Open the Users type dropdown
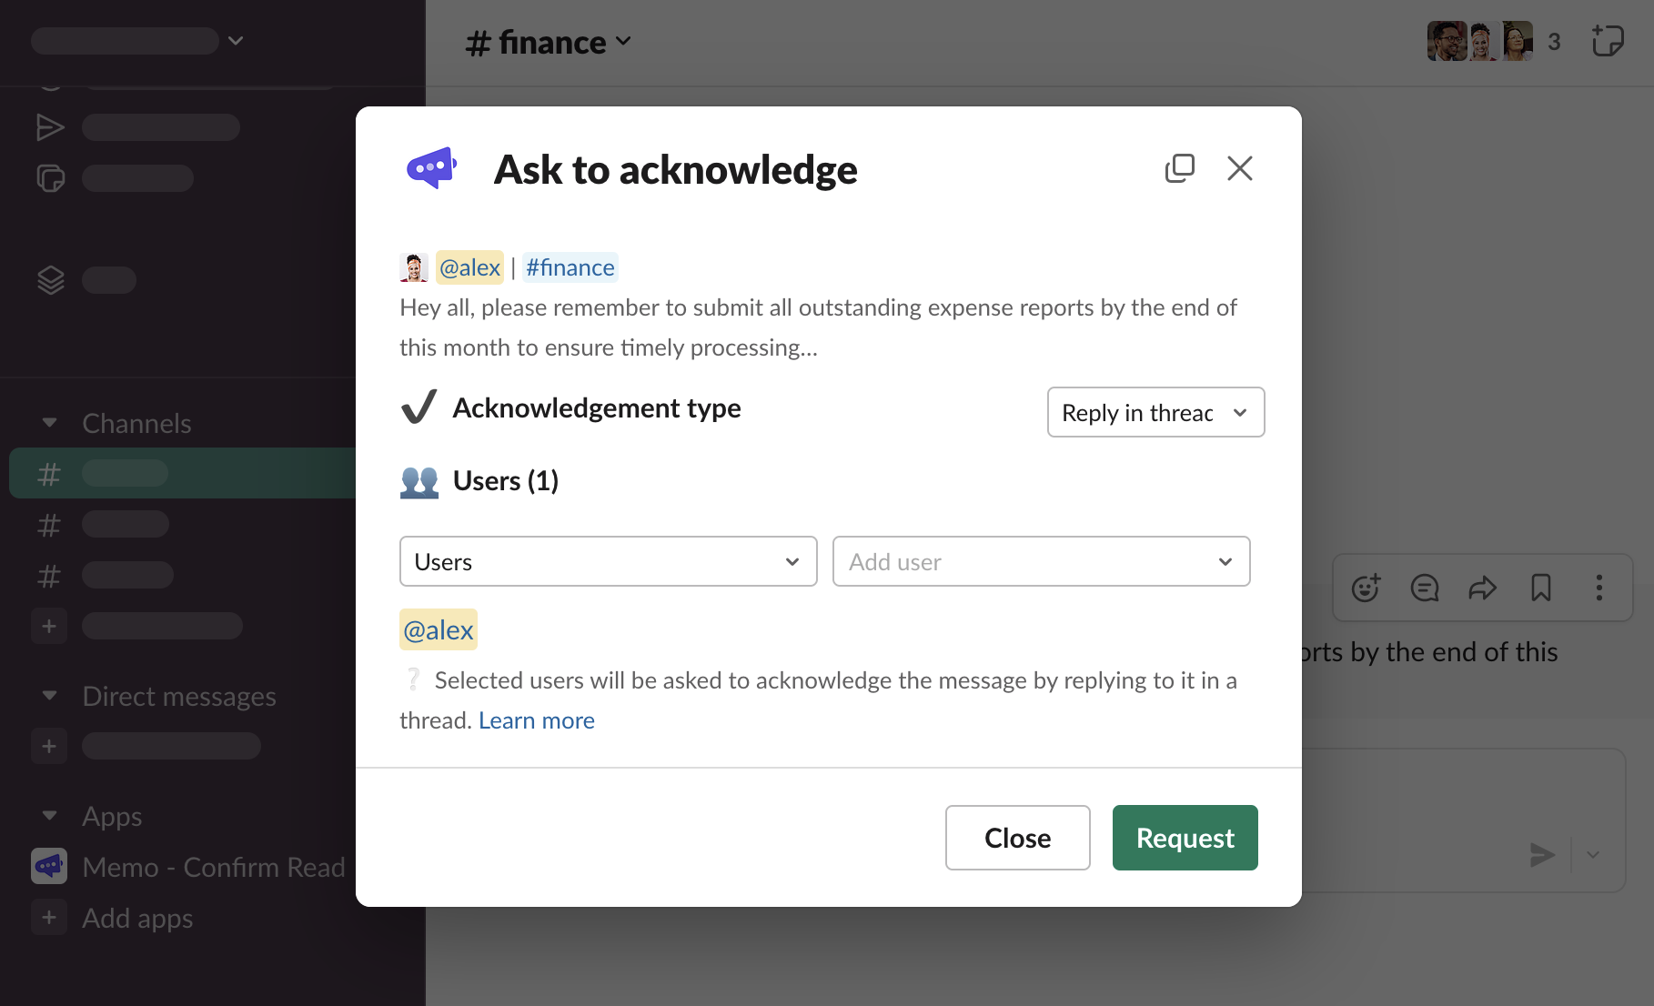The width and height of the screenshot is (1654, 1006). (608, 561)
